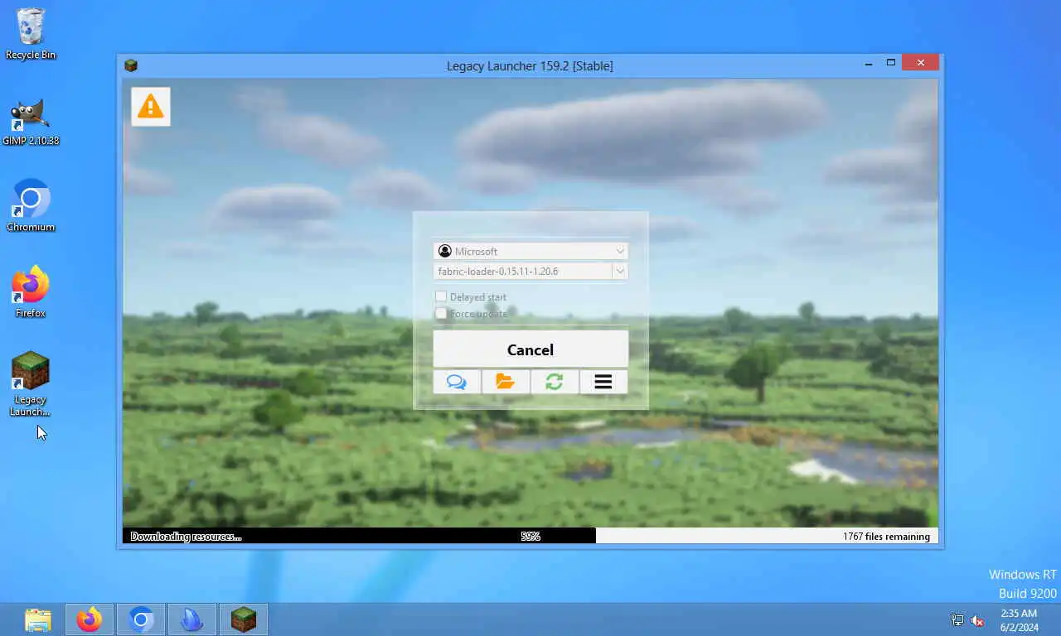This screenshot has height=636, width=1061.
Task: Open the chat support bubbles button
Action: click(x=457, y=382)
